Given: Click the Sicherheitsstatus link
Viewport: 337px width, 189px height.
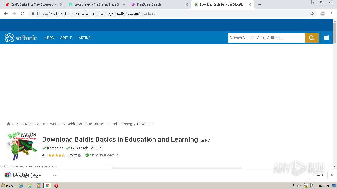Looking at the screenshot, I should [104, 155].
